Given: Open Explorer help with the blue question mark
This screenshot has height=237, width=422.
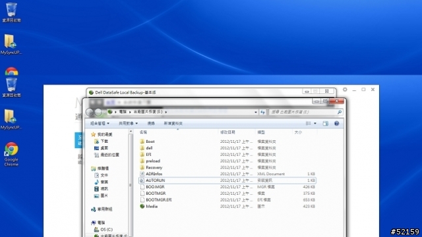Looking at the screenshot, I should [x=336, y=123].
